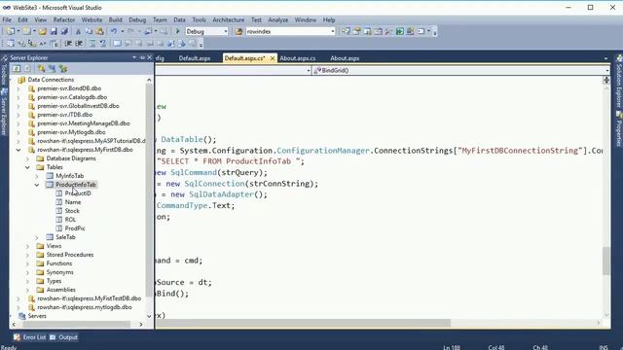This screenshot has height=350, width=623.
Task: Select the Stock column
Action: click(72, 211)
